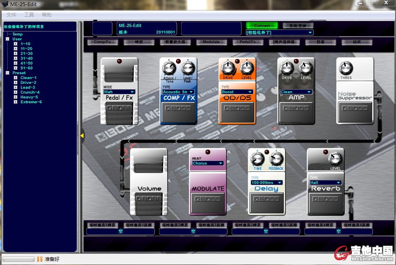This screenshot has height=265, width=396.
Task: Expand the 11~20 user bank node
Action: 15,48
